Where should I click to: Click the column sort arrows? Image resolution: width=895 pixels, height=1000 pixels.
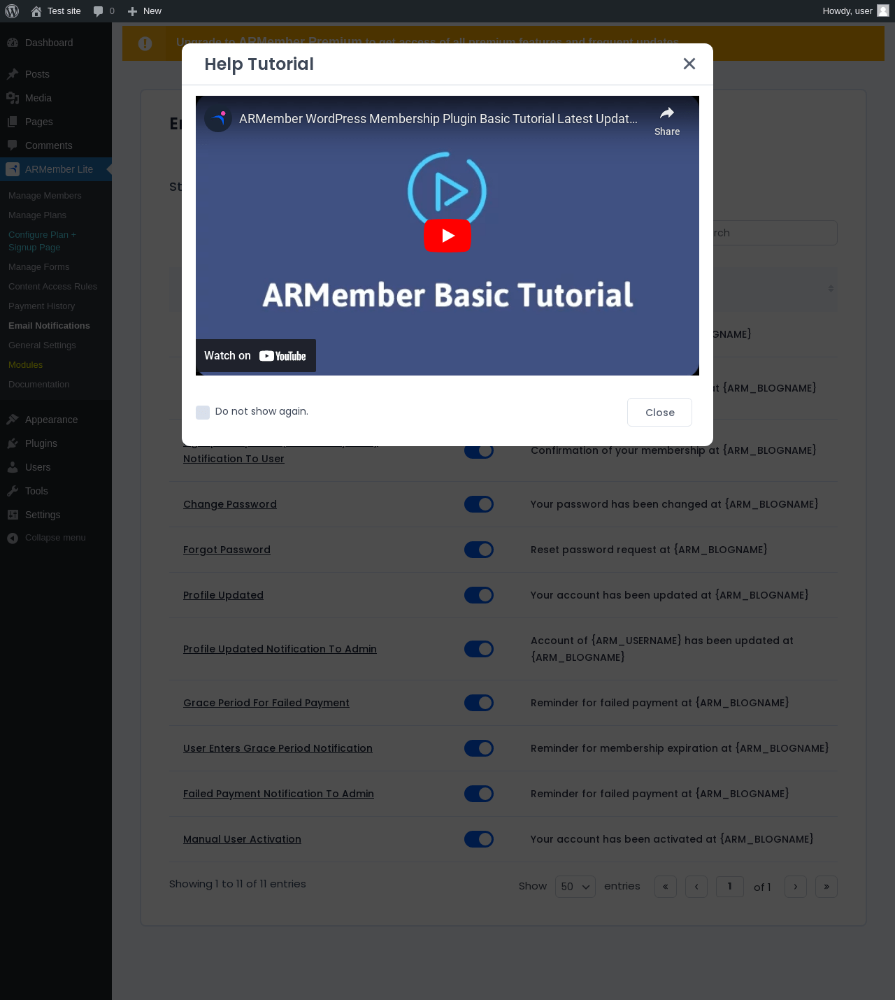point(831,288)
